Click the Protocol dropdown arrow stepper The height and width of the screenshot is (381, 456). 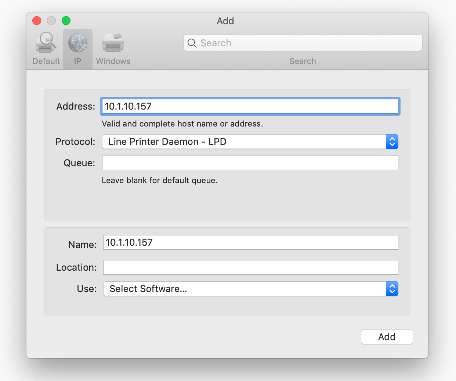click(x=392, y=142)
